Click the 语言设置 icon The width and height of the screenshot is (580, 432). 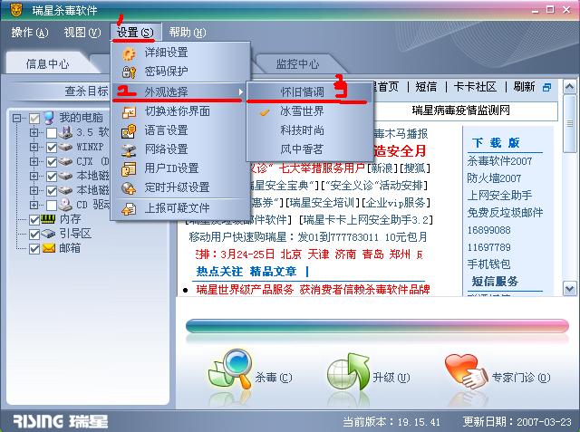[129, 130]
